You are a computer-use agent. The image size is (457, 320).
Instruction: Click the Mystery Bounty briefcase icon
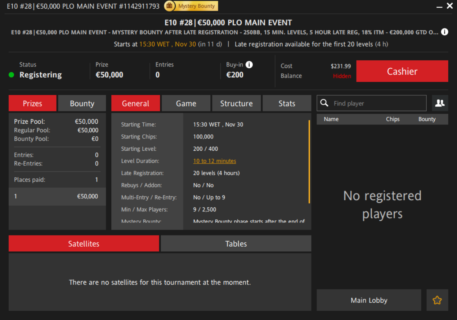[170, 6]
